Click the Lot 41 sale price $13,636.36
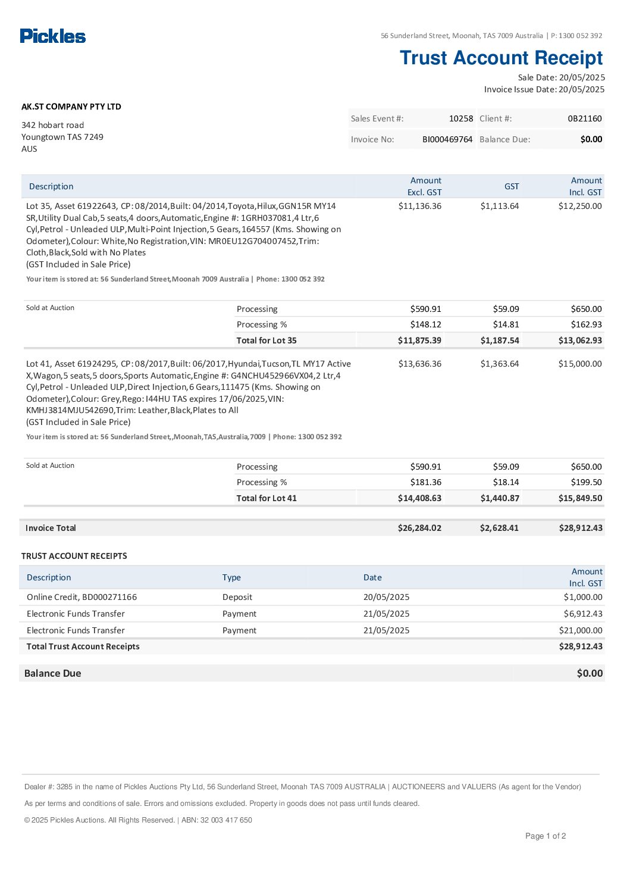This screenshot has height=891, width=630. pos(420,364)
